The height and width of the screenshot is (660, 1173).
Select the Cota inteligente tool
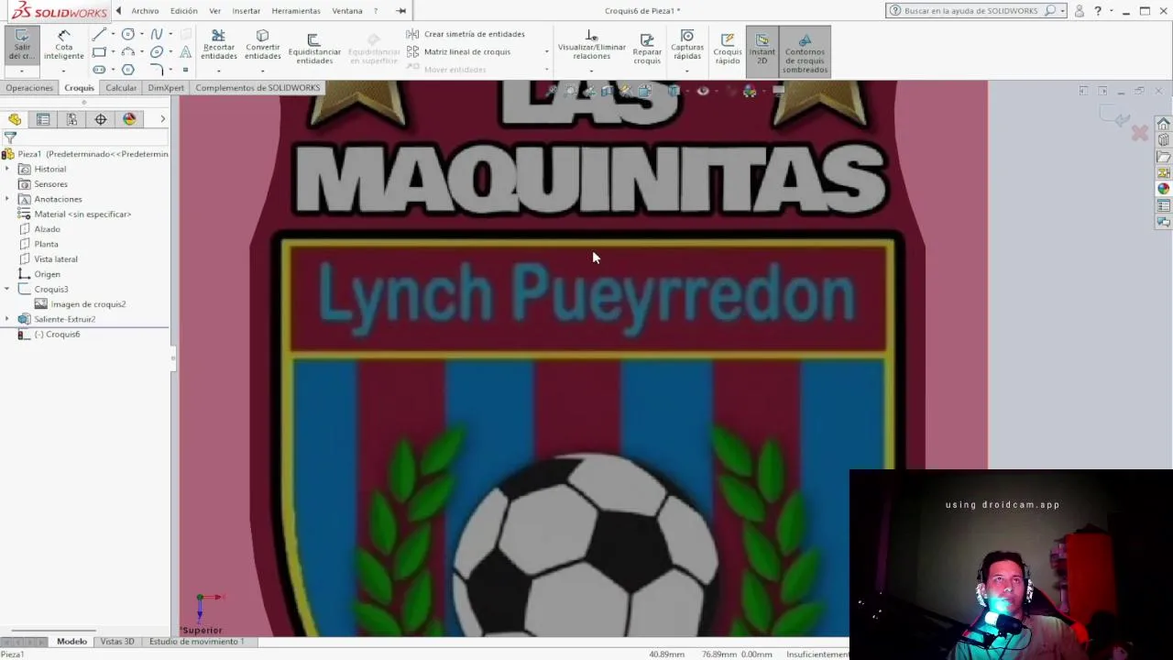pos(64,45)
